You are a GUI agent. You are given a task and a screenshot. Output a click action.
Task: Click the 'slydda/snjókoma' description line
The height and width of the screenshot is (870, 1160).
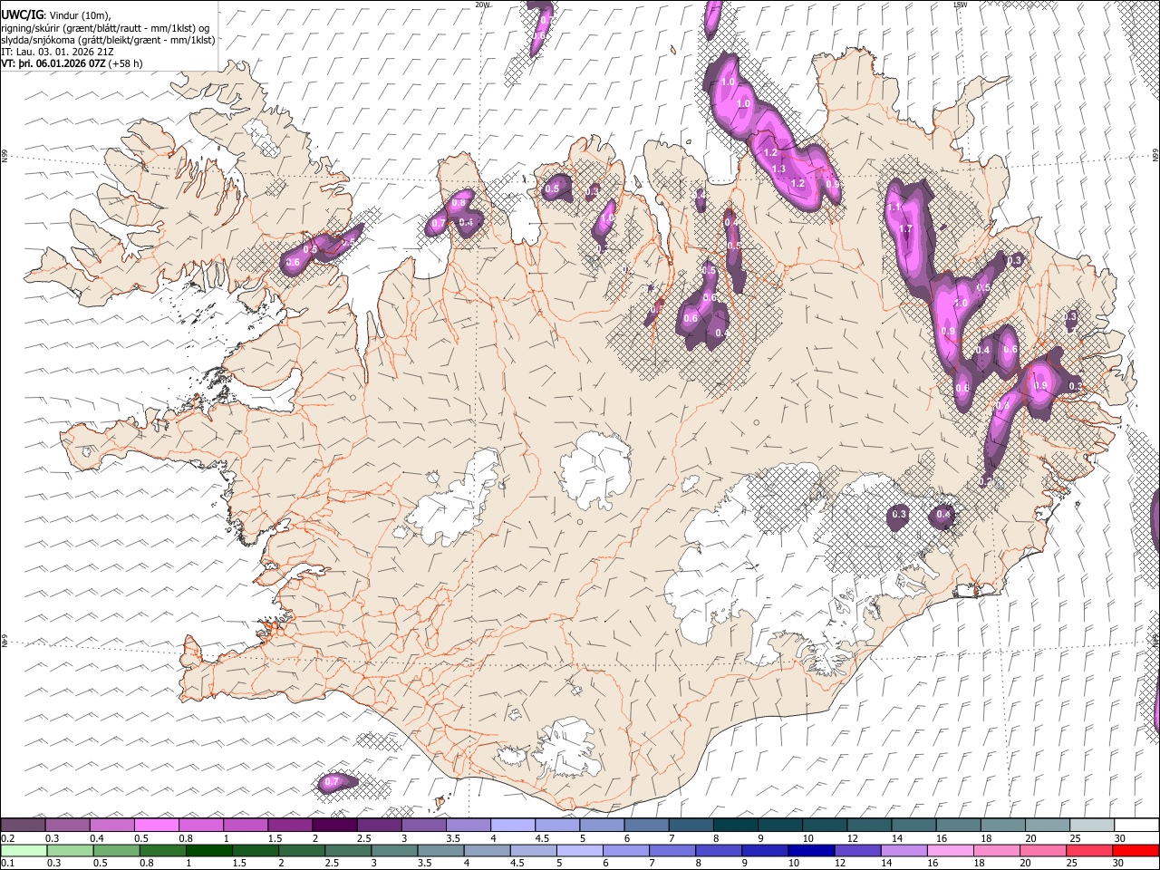(x=108, y=40)
